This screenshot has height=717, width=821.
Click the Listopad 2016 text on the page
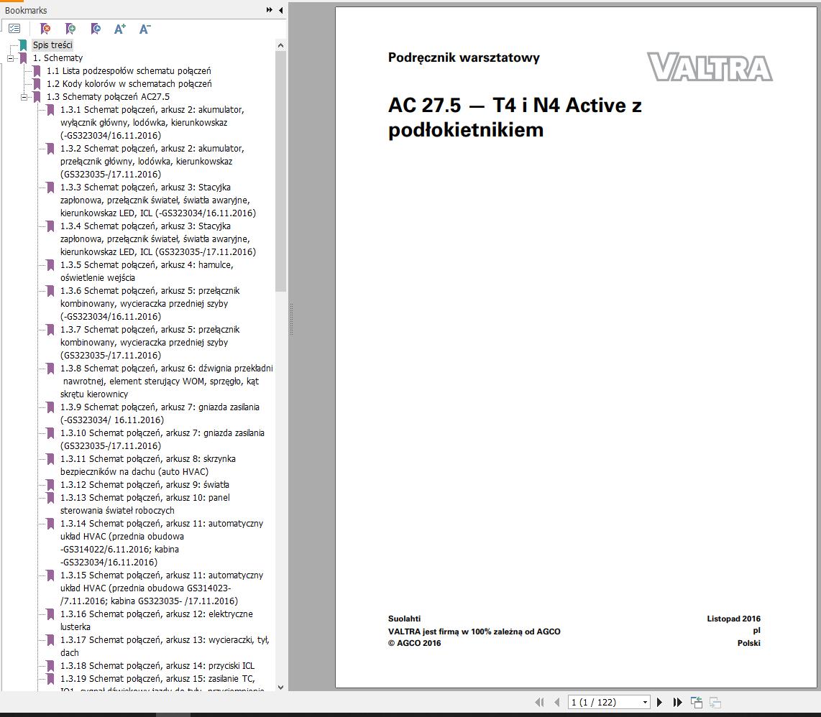click(x=733, y=619)
